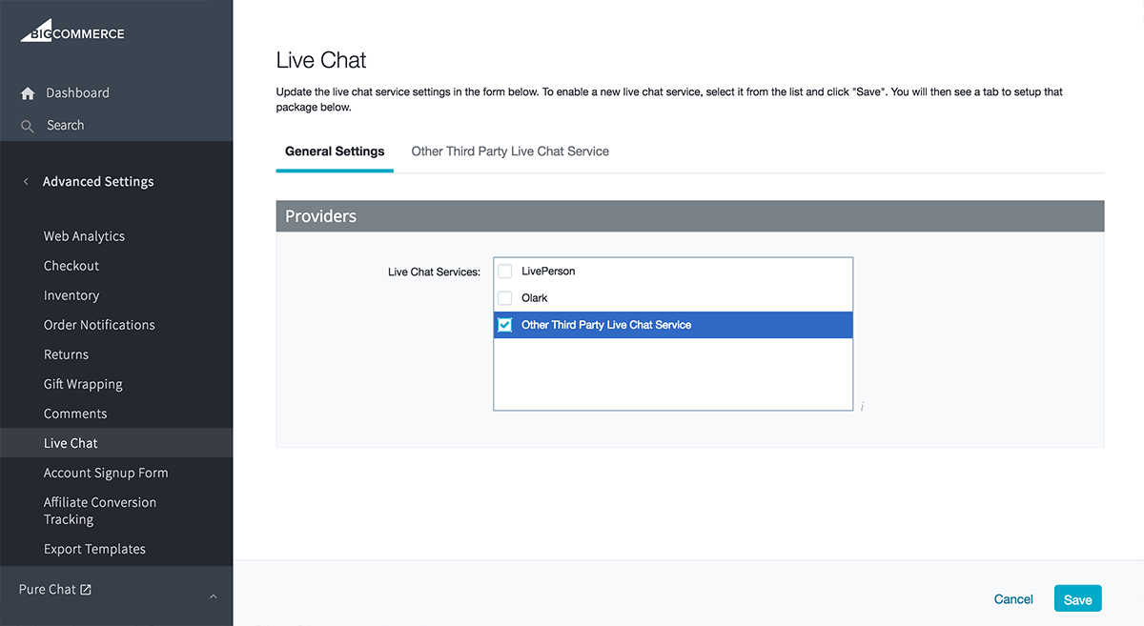Click the Search magnifier icon
Image resolution: width=1144 pixels, height=626 pixels.
point(28,126)
